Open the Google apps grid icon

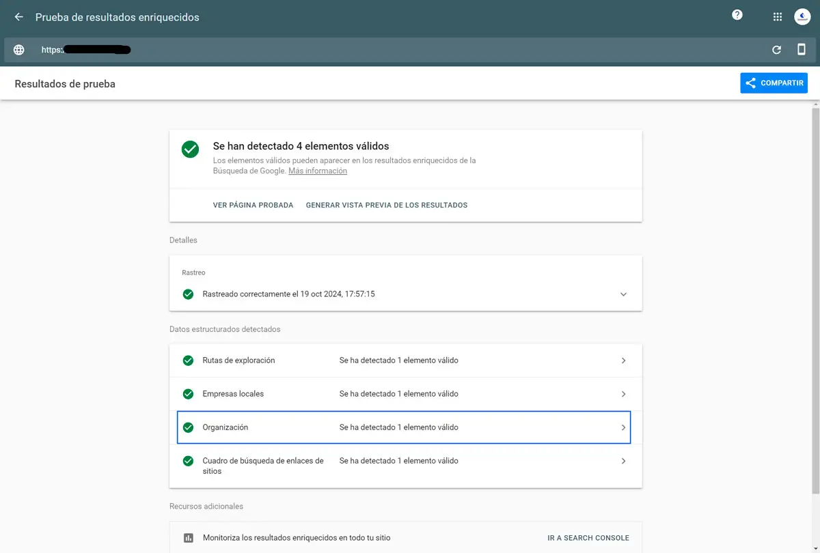pos(777,17)
